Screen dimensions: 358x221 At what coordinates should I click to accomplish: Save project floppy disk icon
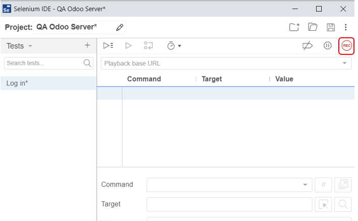pyautogui.click(x=331, y=27)
